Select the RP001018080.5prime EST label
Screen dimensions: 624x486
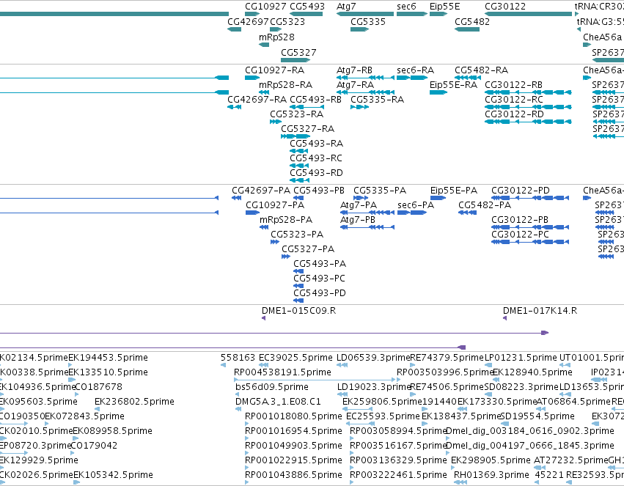click(294, 417)
